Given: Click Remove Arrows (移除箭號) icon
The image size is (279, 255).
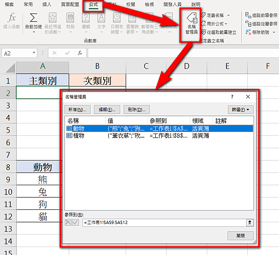Looking at the screenshot, I should pyautogui.click(x=248, y=32).
